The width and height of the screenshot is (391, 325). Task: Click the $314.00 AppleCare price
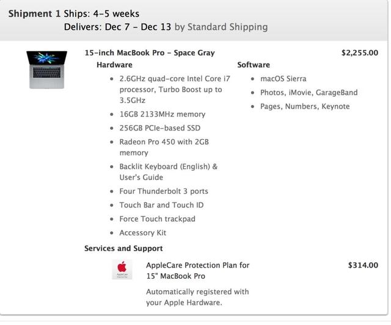[363, 265]
